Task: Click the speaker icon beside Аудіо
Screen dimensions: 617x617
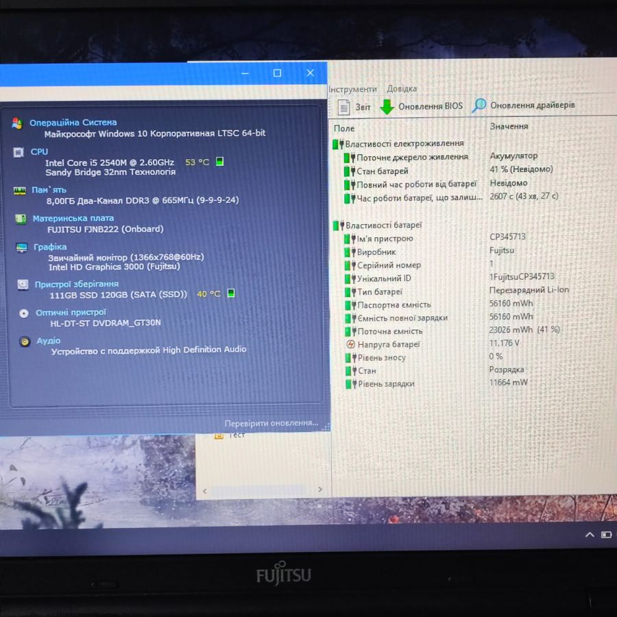Action: coord(25,341)
